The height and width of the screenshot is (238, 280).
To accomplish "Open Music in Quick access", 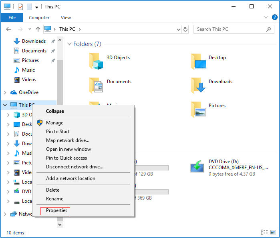I will (x=28, y=70).
